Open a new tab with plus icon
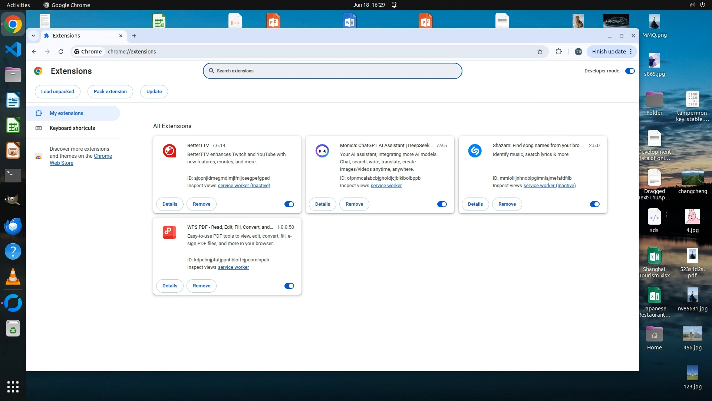 (134, 36)
